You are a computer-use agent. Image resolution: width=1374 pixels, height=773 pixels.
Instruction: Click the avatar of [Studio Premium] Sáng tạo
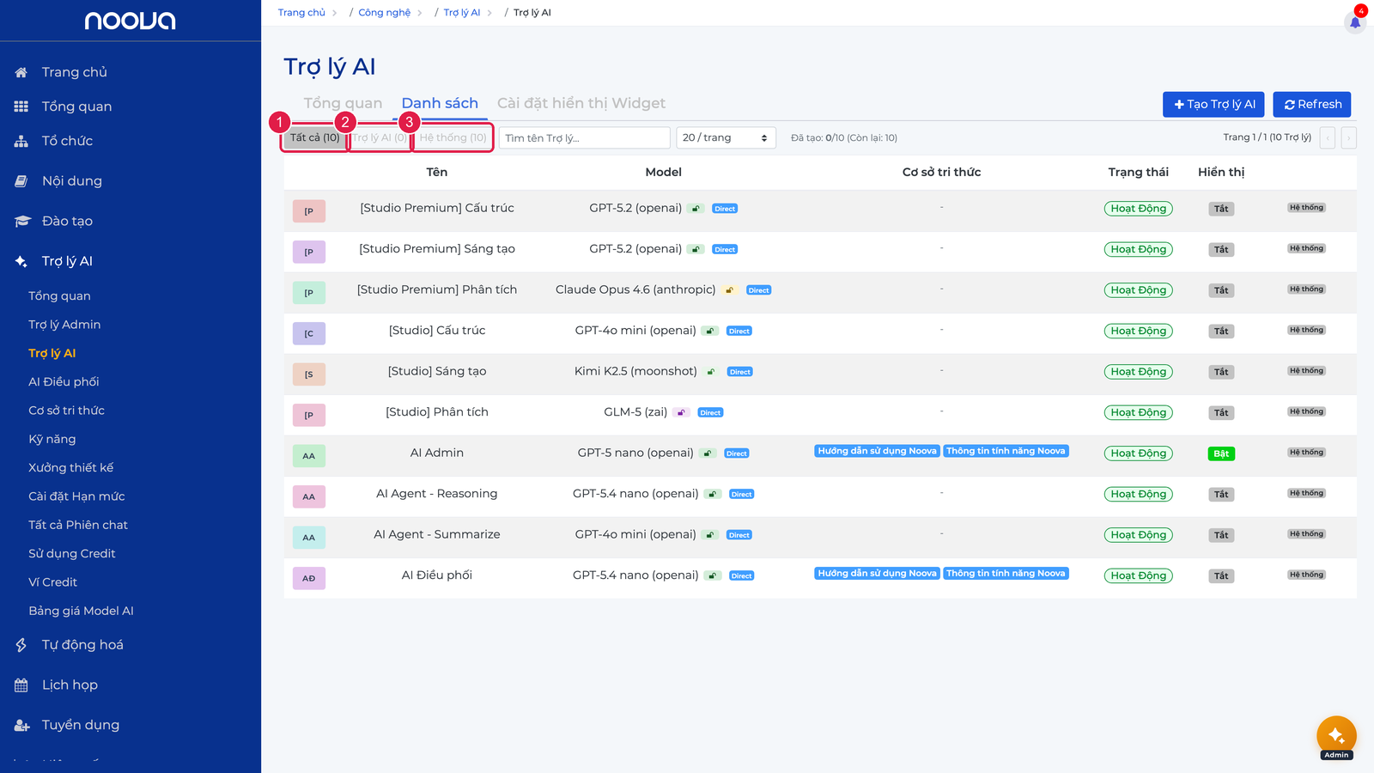(x=309, y=252)
